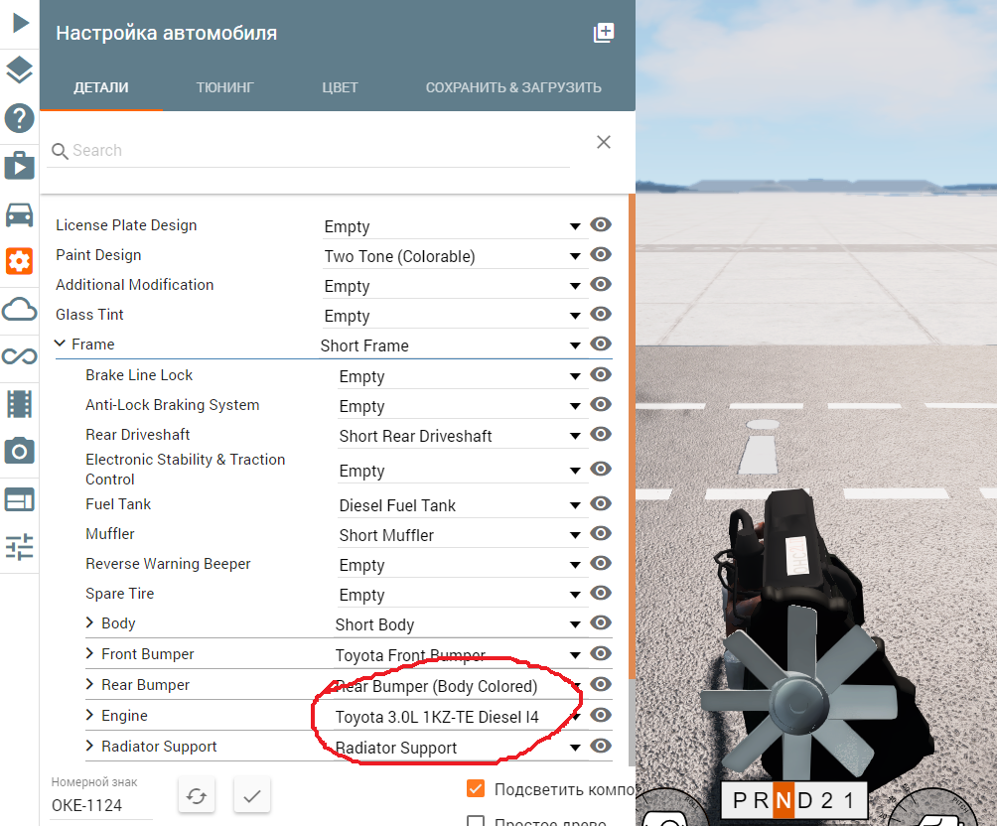Open the Anti-Lock Braking System dropdown
Screen dimensions: 997x826
point(461,406)
